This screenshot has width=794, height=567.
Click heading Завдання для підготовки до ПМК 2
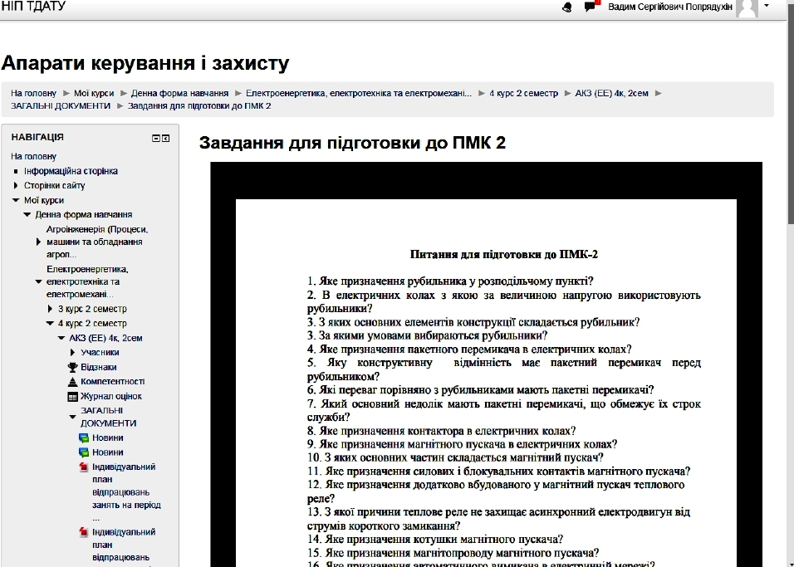click(352, 143)
